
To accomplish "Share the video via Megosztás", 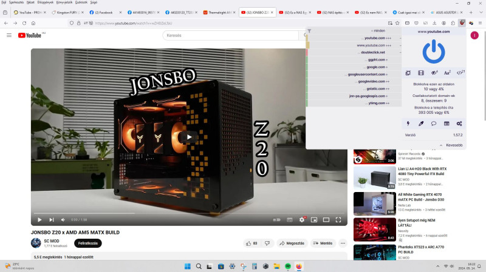I will (x=292, y=244).
